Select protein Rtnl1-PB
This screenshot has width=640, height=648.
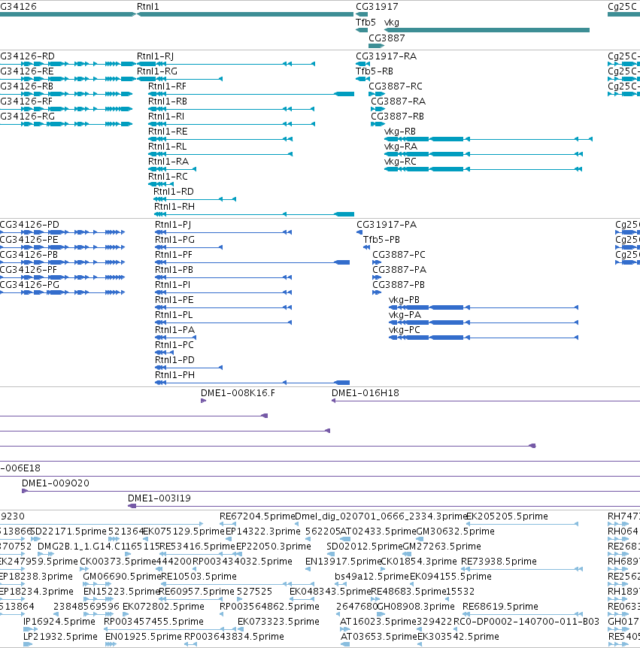coord(223,277)
